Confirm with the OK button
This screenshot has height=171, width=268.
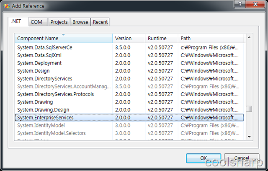click(x=204, y=158)
